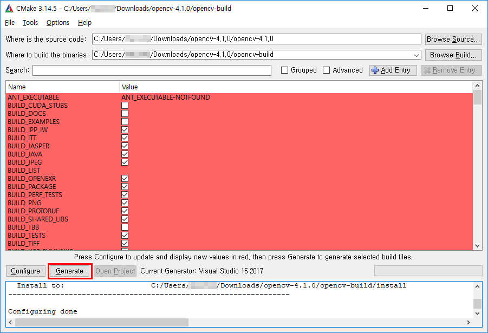This screenshot has width=488, height=333.
Task: Uncheck the BUILD_IPP_IW option
Action: pos(125,130)
